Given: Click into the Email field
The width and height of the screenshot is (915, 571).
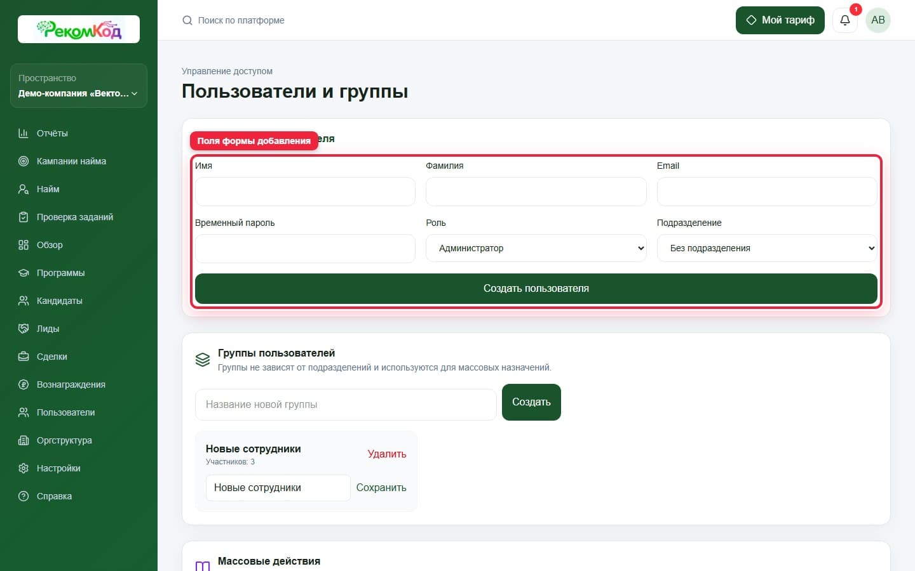Looking at the screenshot, I should coord(767,192).
